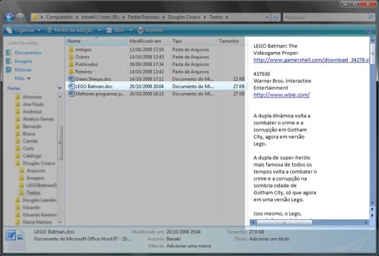
Task: Select Pastas Pessoais in the address breadcrumb
Action: tap(143, 17)
